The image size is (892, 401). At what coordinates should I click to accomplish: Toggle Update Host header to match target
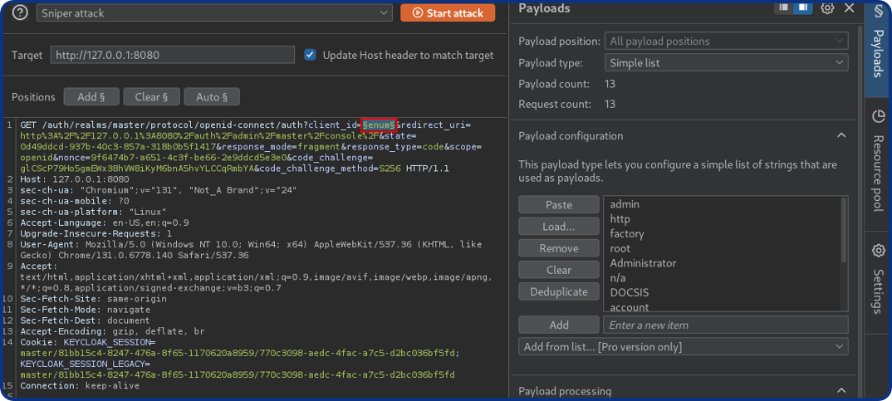[x=311, y=55]
